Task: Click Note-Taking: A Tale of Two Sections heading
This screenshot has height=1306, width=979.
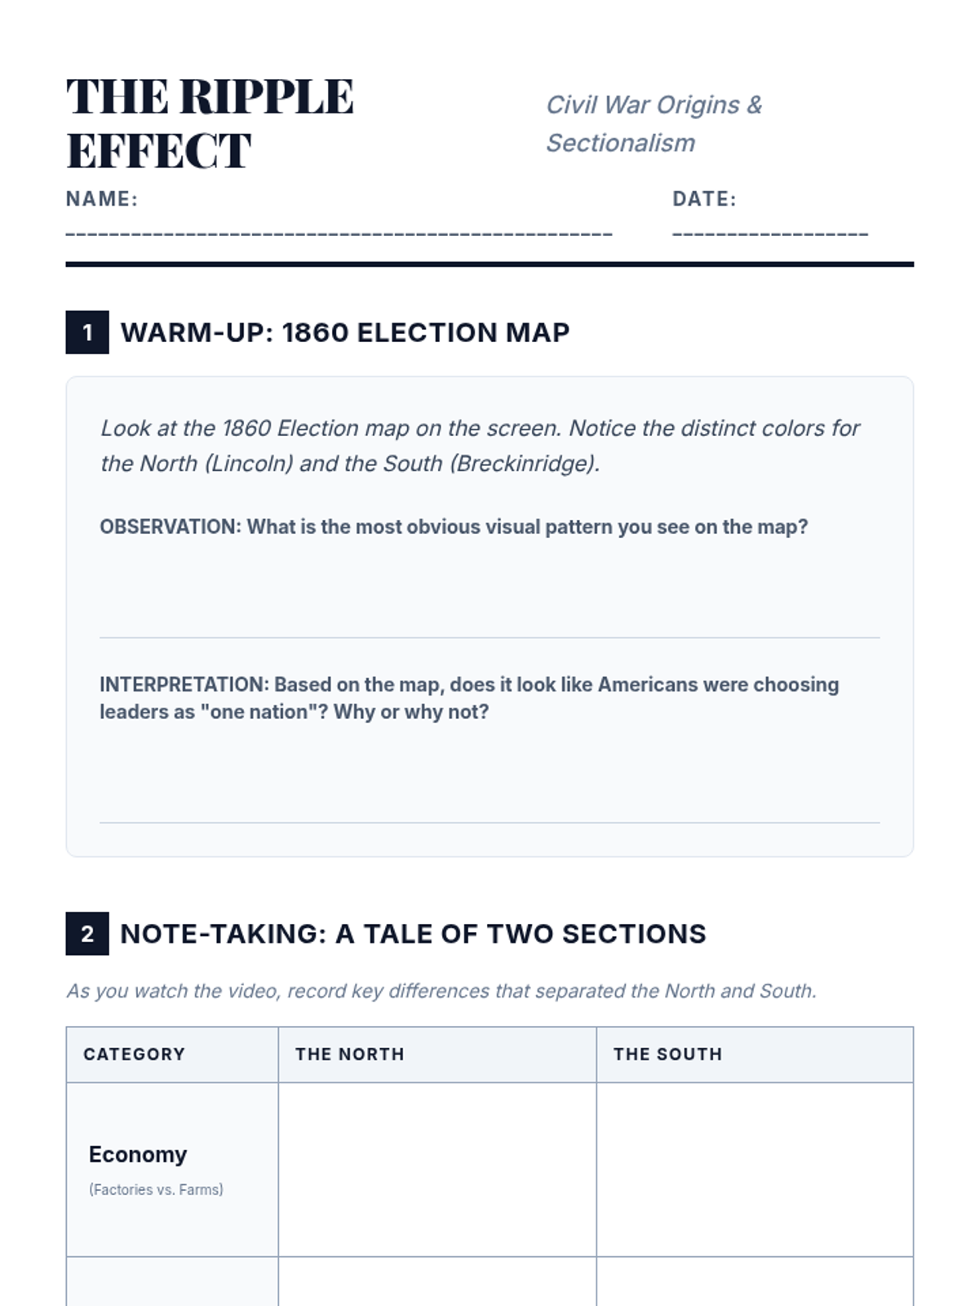Action: click(413, 934)
